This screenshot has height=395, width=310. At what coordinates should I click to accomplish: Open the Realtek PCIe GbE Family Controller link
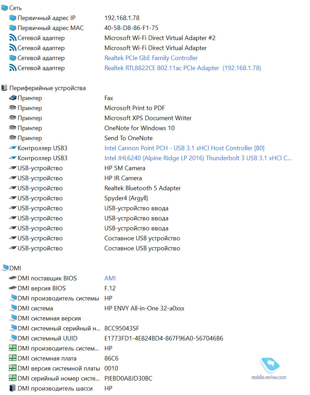pyautogui.click(x=151, y=58)
